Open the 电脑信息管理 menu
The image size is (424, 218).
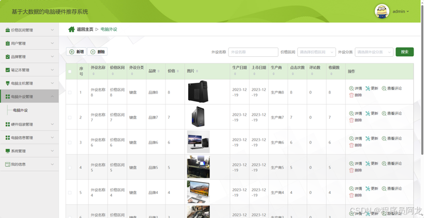point(29,138)
